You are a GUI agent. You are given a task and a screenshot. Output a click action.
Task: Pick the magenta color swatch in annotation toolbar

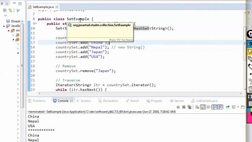249,118
